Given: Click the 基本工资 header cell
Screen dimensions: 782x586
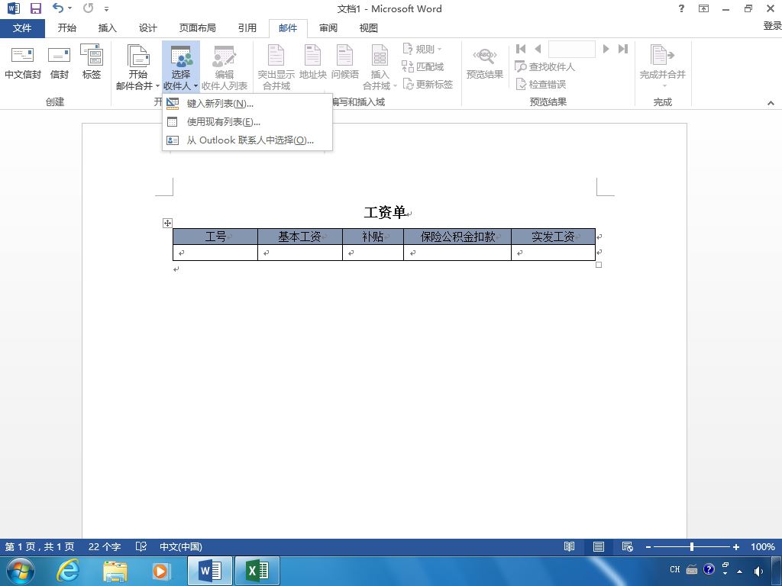Looking at the screenshot, I should coord(299,237).
